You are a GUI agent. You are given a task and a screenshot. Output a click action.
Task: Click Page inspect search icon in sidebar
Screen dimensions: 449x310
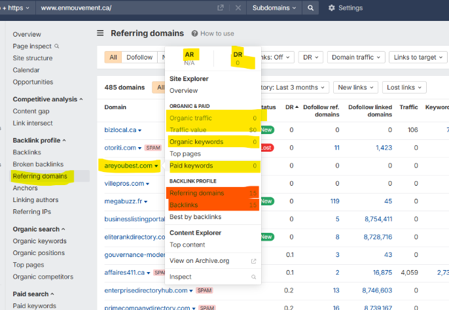point(57,46)
